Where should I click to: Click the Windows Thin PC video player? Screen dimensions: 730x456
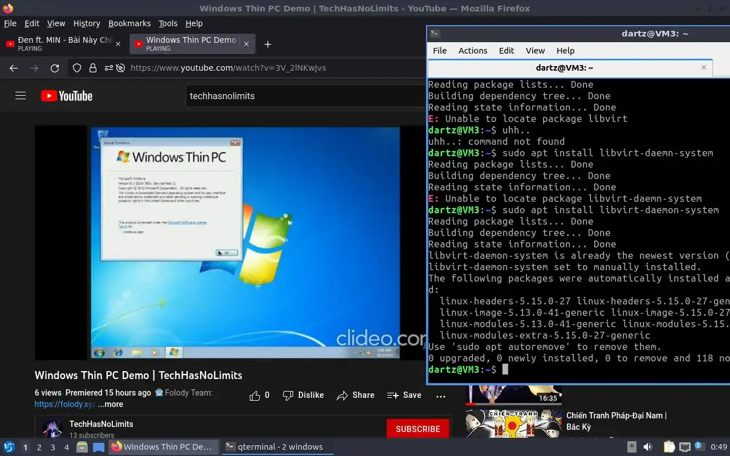coord(230,243)
